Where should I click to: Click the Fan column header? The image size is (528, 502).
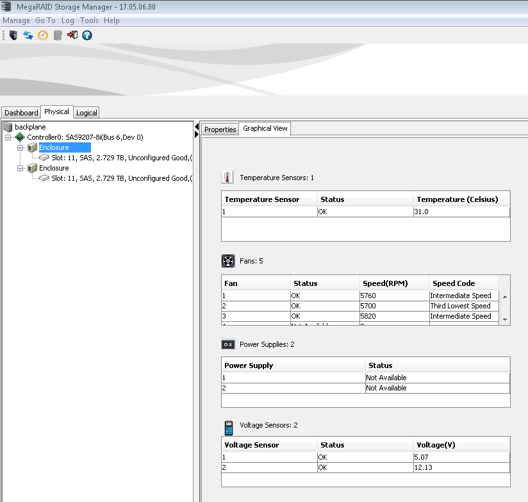(256, 283)
